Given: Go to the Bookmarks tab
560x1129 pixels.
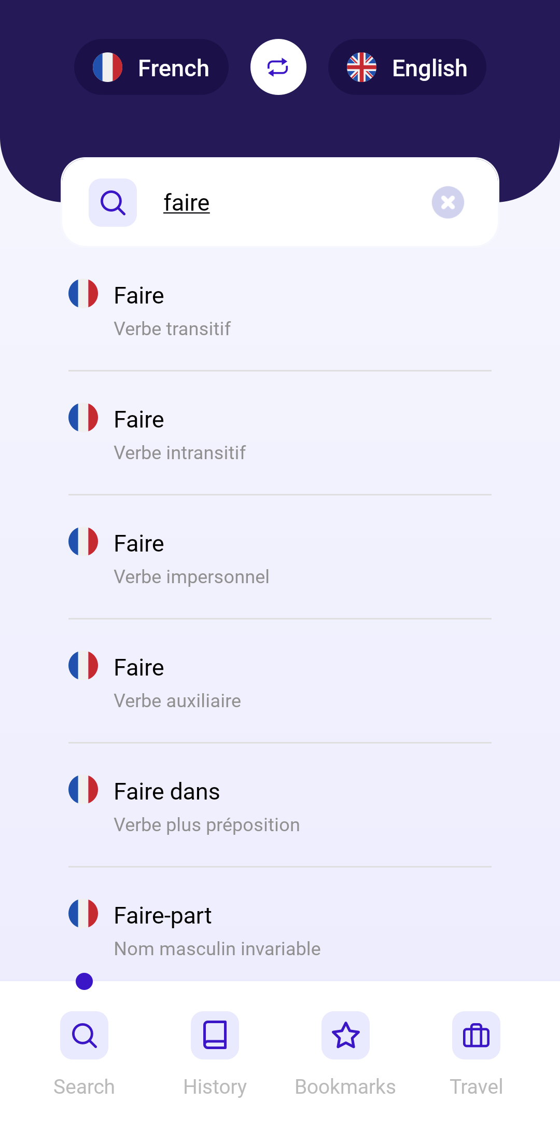Looking at the screenshot, I should point(345,1053).
